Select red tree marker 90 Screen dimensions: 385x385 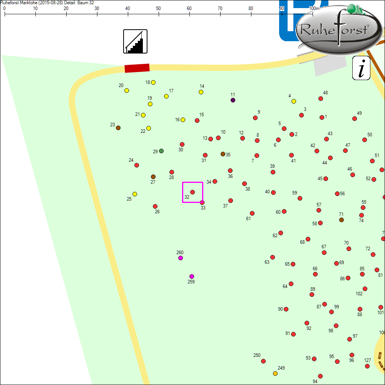(286, 309)
